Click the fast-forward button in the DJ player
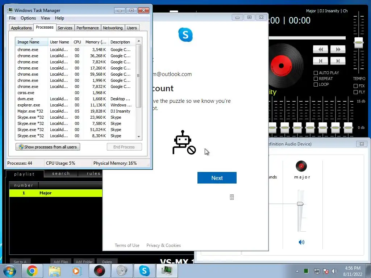 338,49
